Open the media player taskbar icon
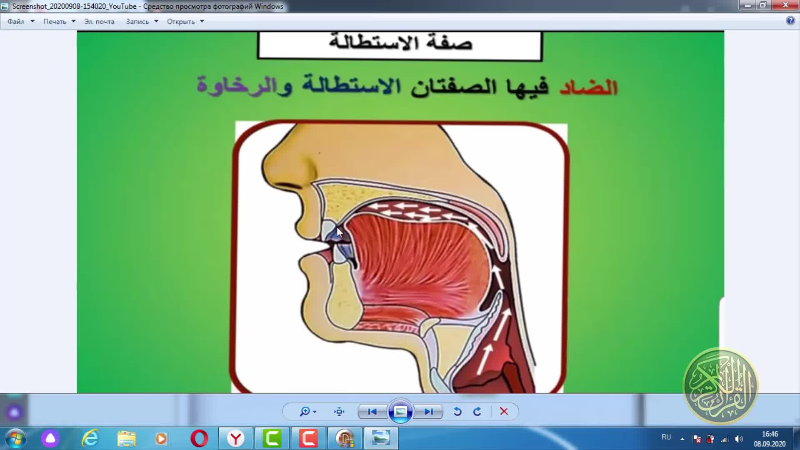The image size is (800, 450). point(162,439)
